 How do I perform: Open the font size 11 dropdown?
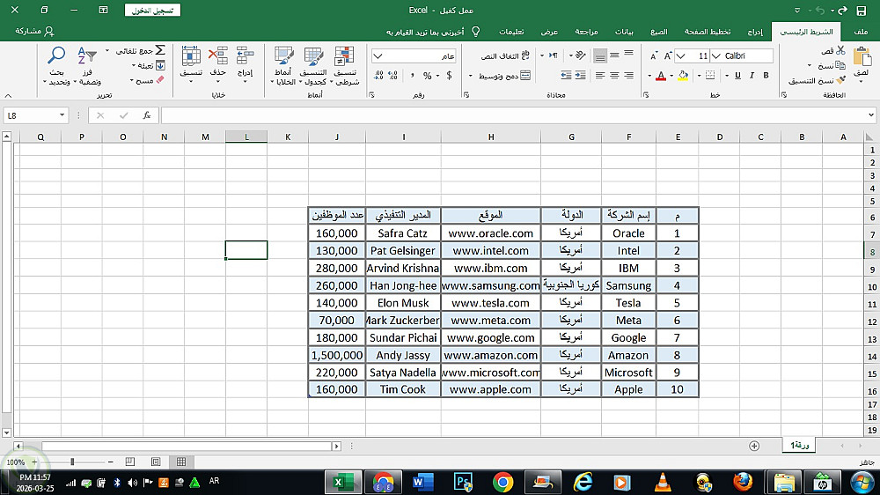(x=681, y=55)
